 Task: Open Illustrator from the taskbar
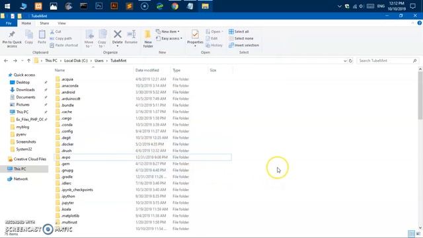click(x=114, y=6)
